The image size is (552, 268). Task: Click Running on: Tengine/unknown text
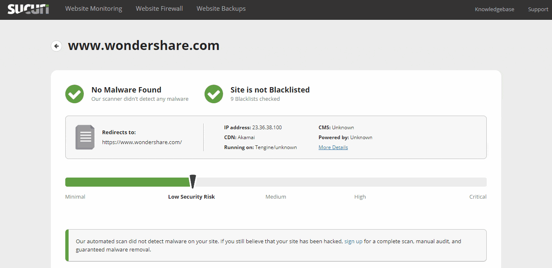point(260,147)
